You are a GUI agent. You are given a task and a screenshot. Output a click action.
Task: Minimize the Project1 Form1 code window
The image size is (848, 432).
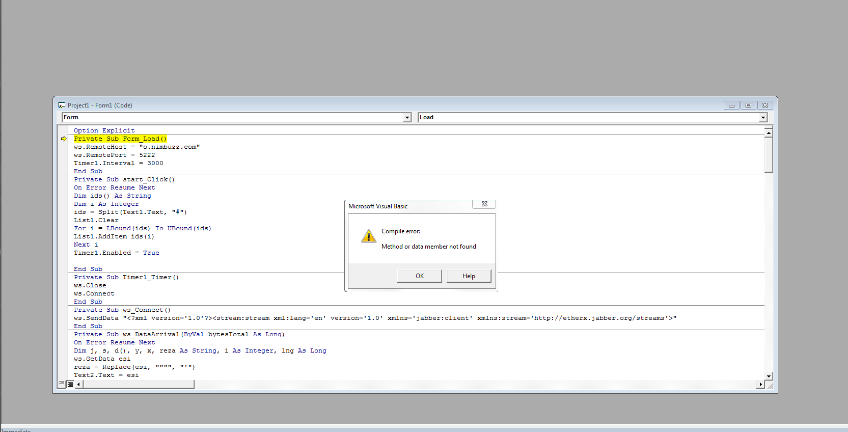coord(731,105)
